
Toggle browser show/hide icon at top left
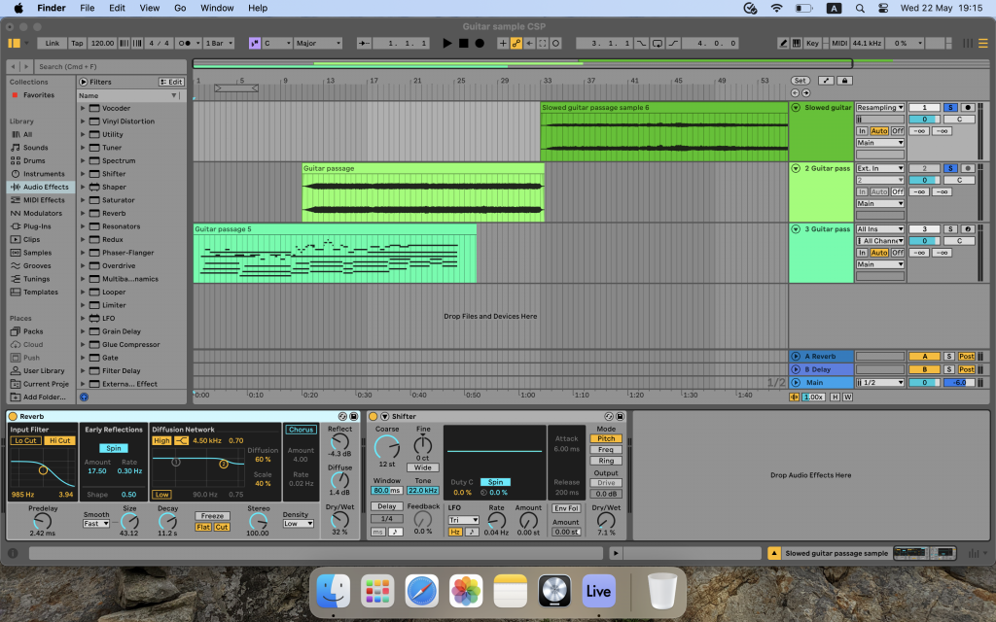click(14, 43)
